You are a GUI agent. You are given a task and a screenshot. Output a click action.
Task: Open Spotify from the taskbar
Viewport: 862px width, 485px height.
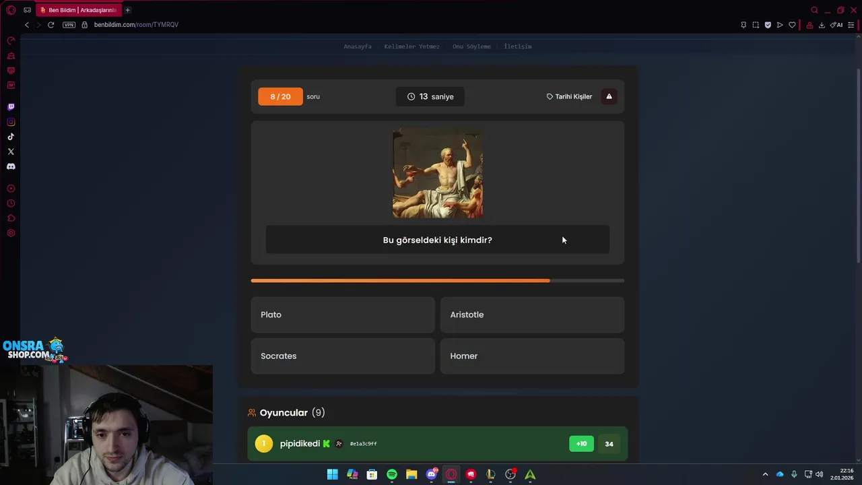coord(392,474)
